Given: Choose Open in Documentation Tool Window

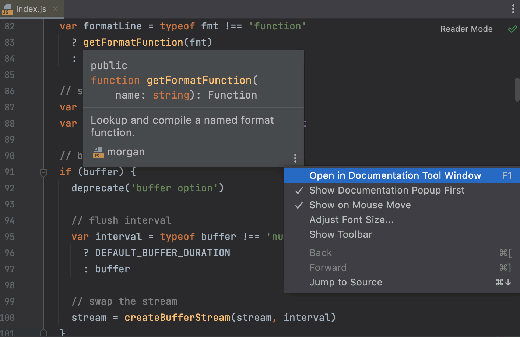Looking at the screenshot, I should [x=402, y=175].
